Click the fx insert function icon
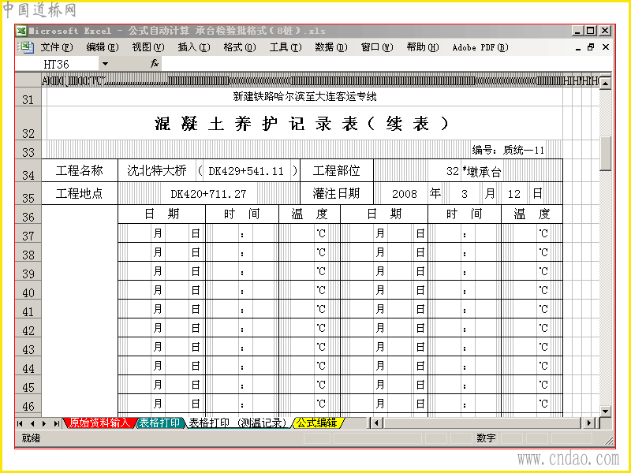The width and height of the screenshot is (631, 473). click(x=155, y=64)
